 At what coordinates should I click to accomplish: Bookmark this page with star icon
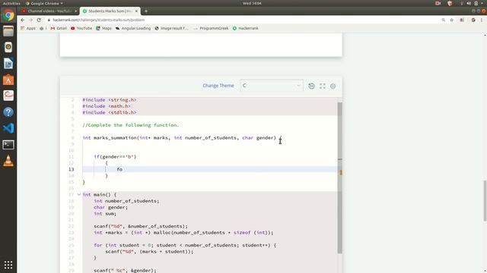[451, 20]
